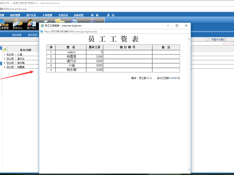
Task: Click the 员工数 (5) 人 statistic
Action: pos(145,78)
